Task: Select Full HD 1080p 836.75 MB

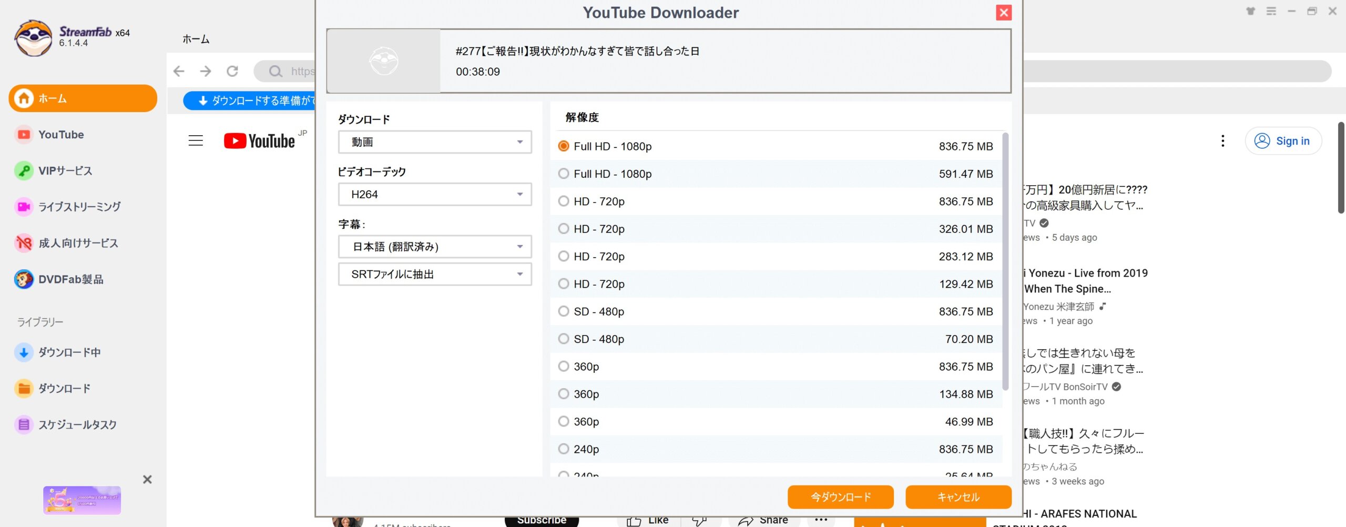Action: (776, 146)
